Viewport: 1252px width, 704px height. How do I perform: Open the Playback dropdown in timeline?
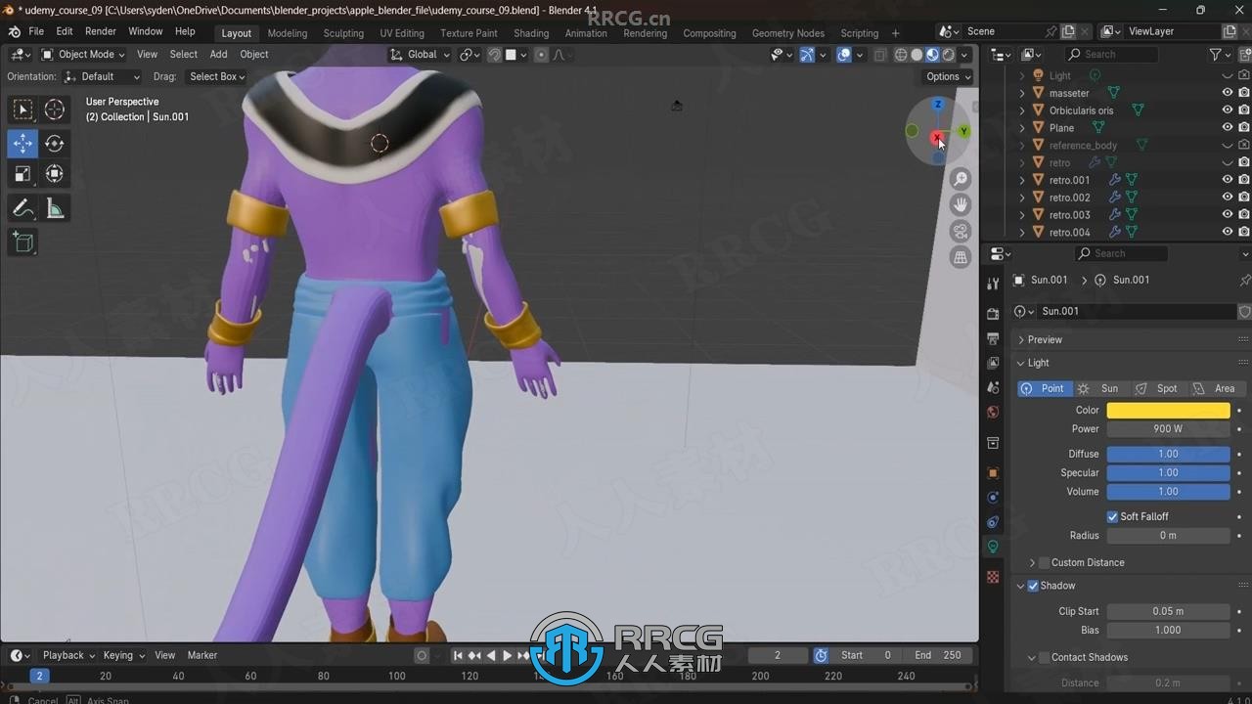67,655
